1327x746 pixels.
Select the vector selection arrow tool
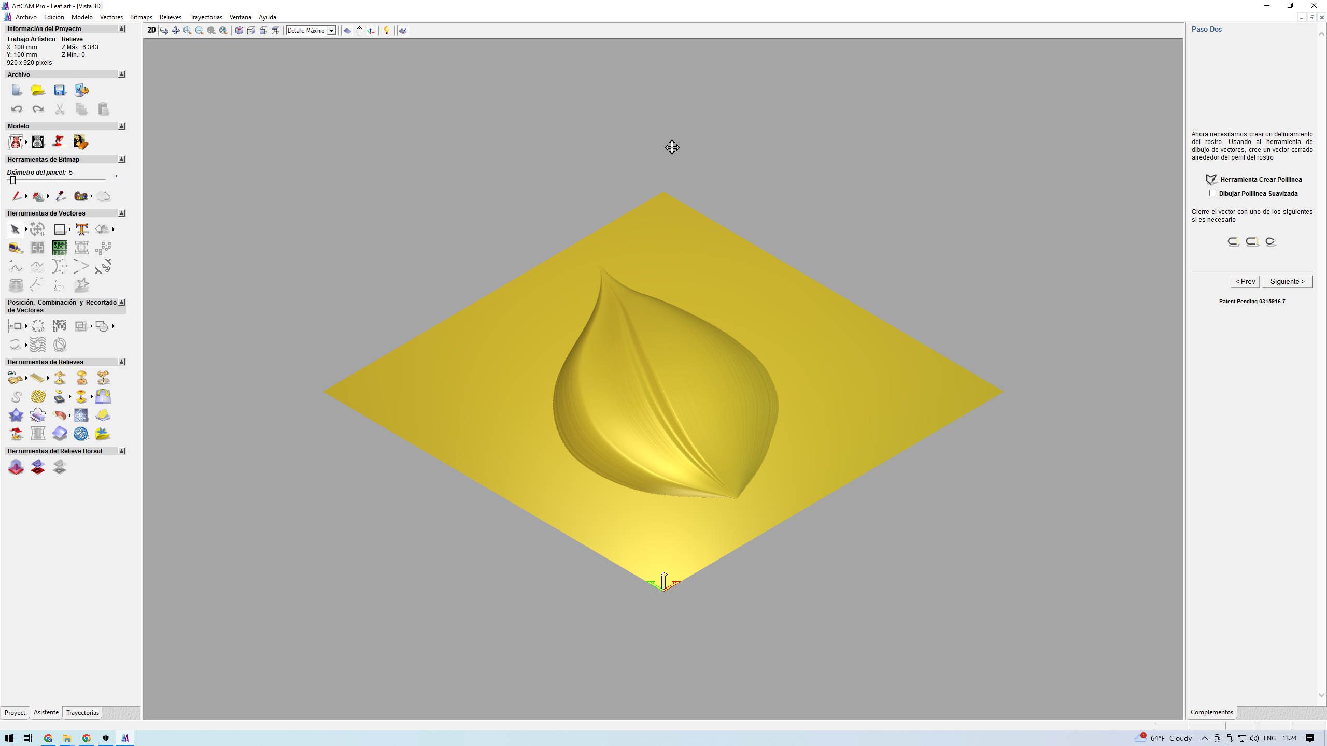tap(15, 229)
